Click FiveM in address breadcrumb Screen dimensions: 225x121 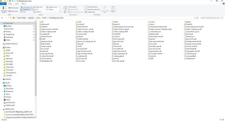click(x=44, y=18)
